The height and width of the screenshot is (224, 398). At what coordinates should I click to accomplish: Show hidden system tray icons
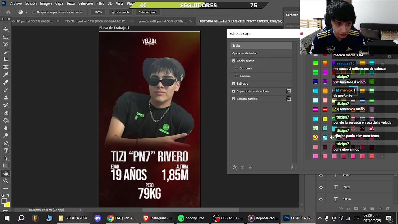click(x=320, y=218)
